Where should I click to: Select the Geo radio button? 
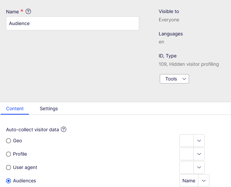tap(8, 141)
